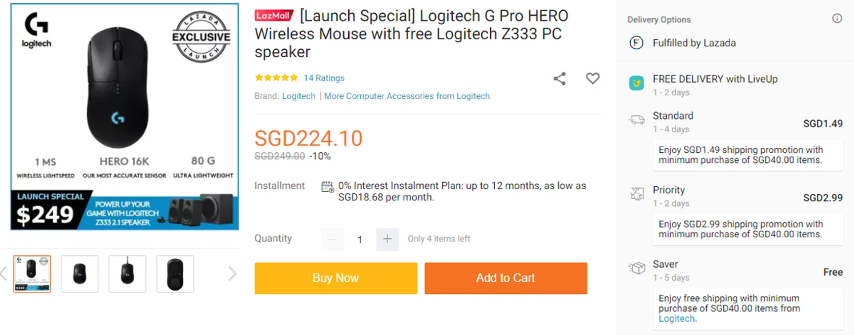Click the Saver delivery box icon
This screenshot has width=854, height=335.
[636, 268]
